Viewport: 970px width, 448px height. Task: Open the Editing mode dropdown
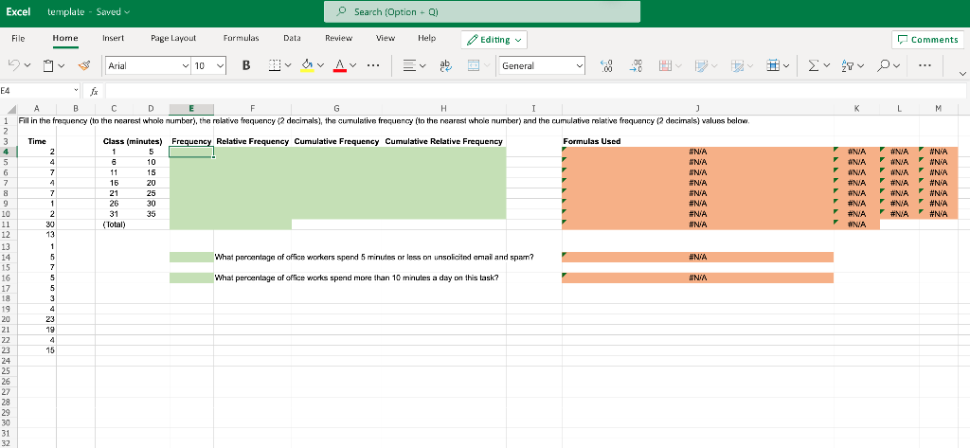(494, 40)
